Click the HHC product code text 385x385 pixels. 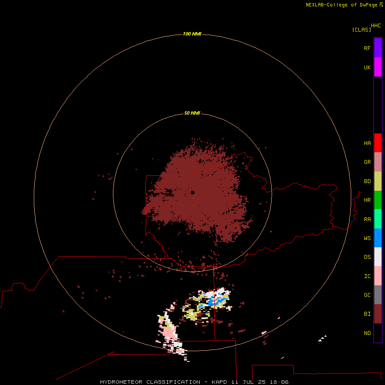coord(376,26)
